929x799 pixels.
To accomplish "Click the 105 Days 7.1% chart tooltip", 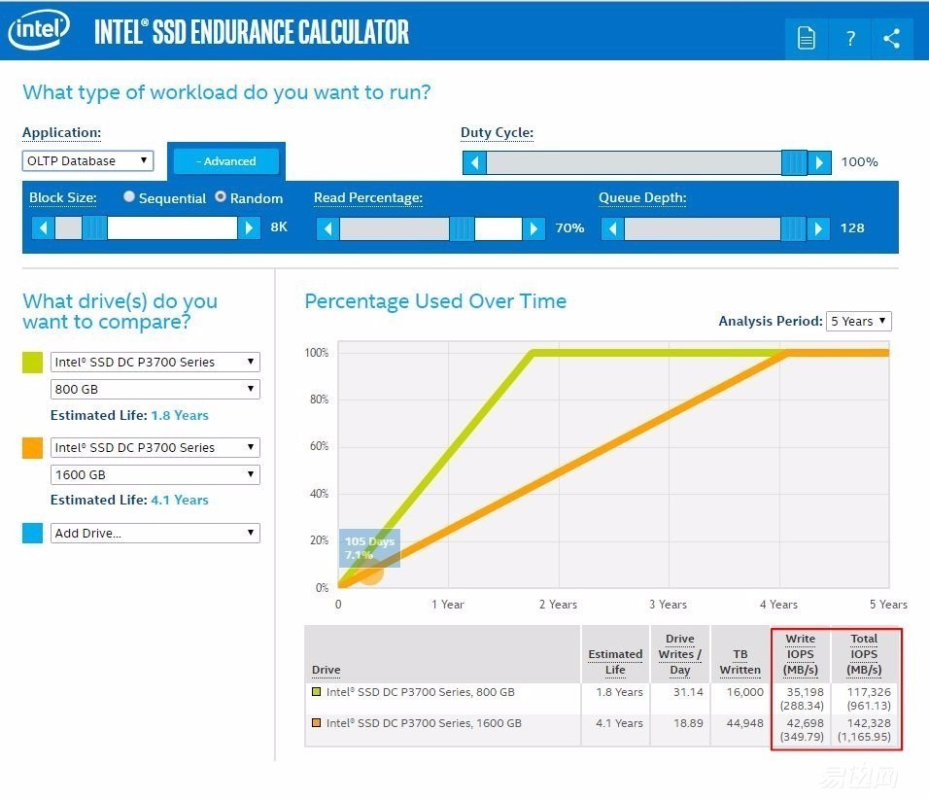I will (369, 547).
